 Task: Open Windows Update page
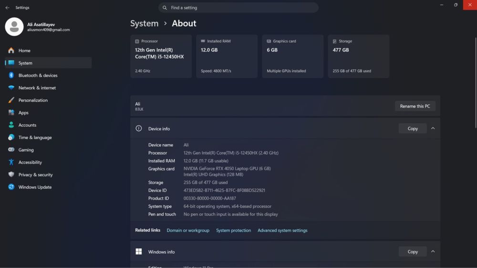coord(48,187)
